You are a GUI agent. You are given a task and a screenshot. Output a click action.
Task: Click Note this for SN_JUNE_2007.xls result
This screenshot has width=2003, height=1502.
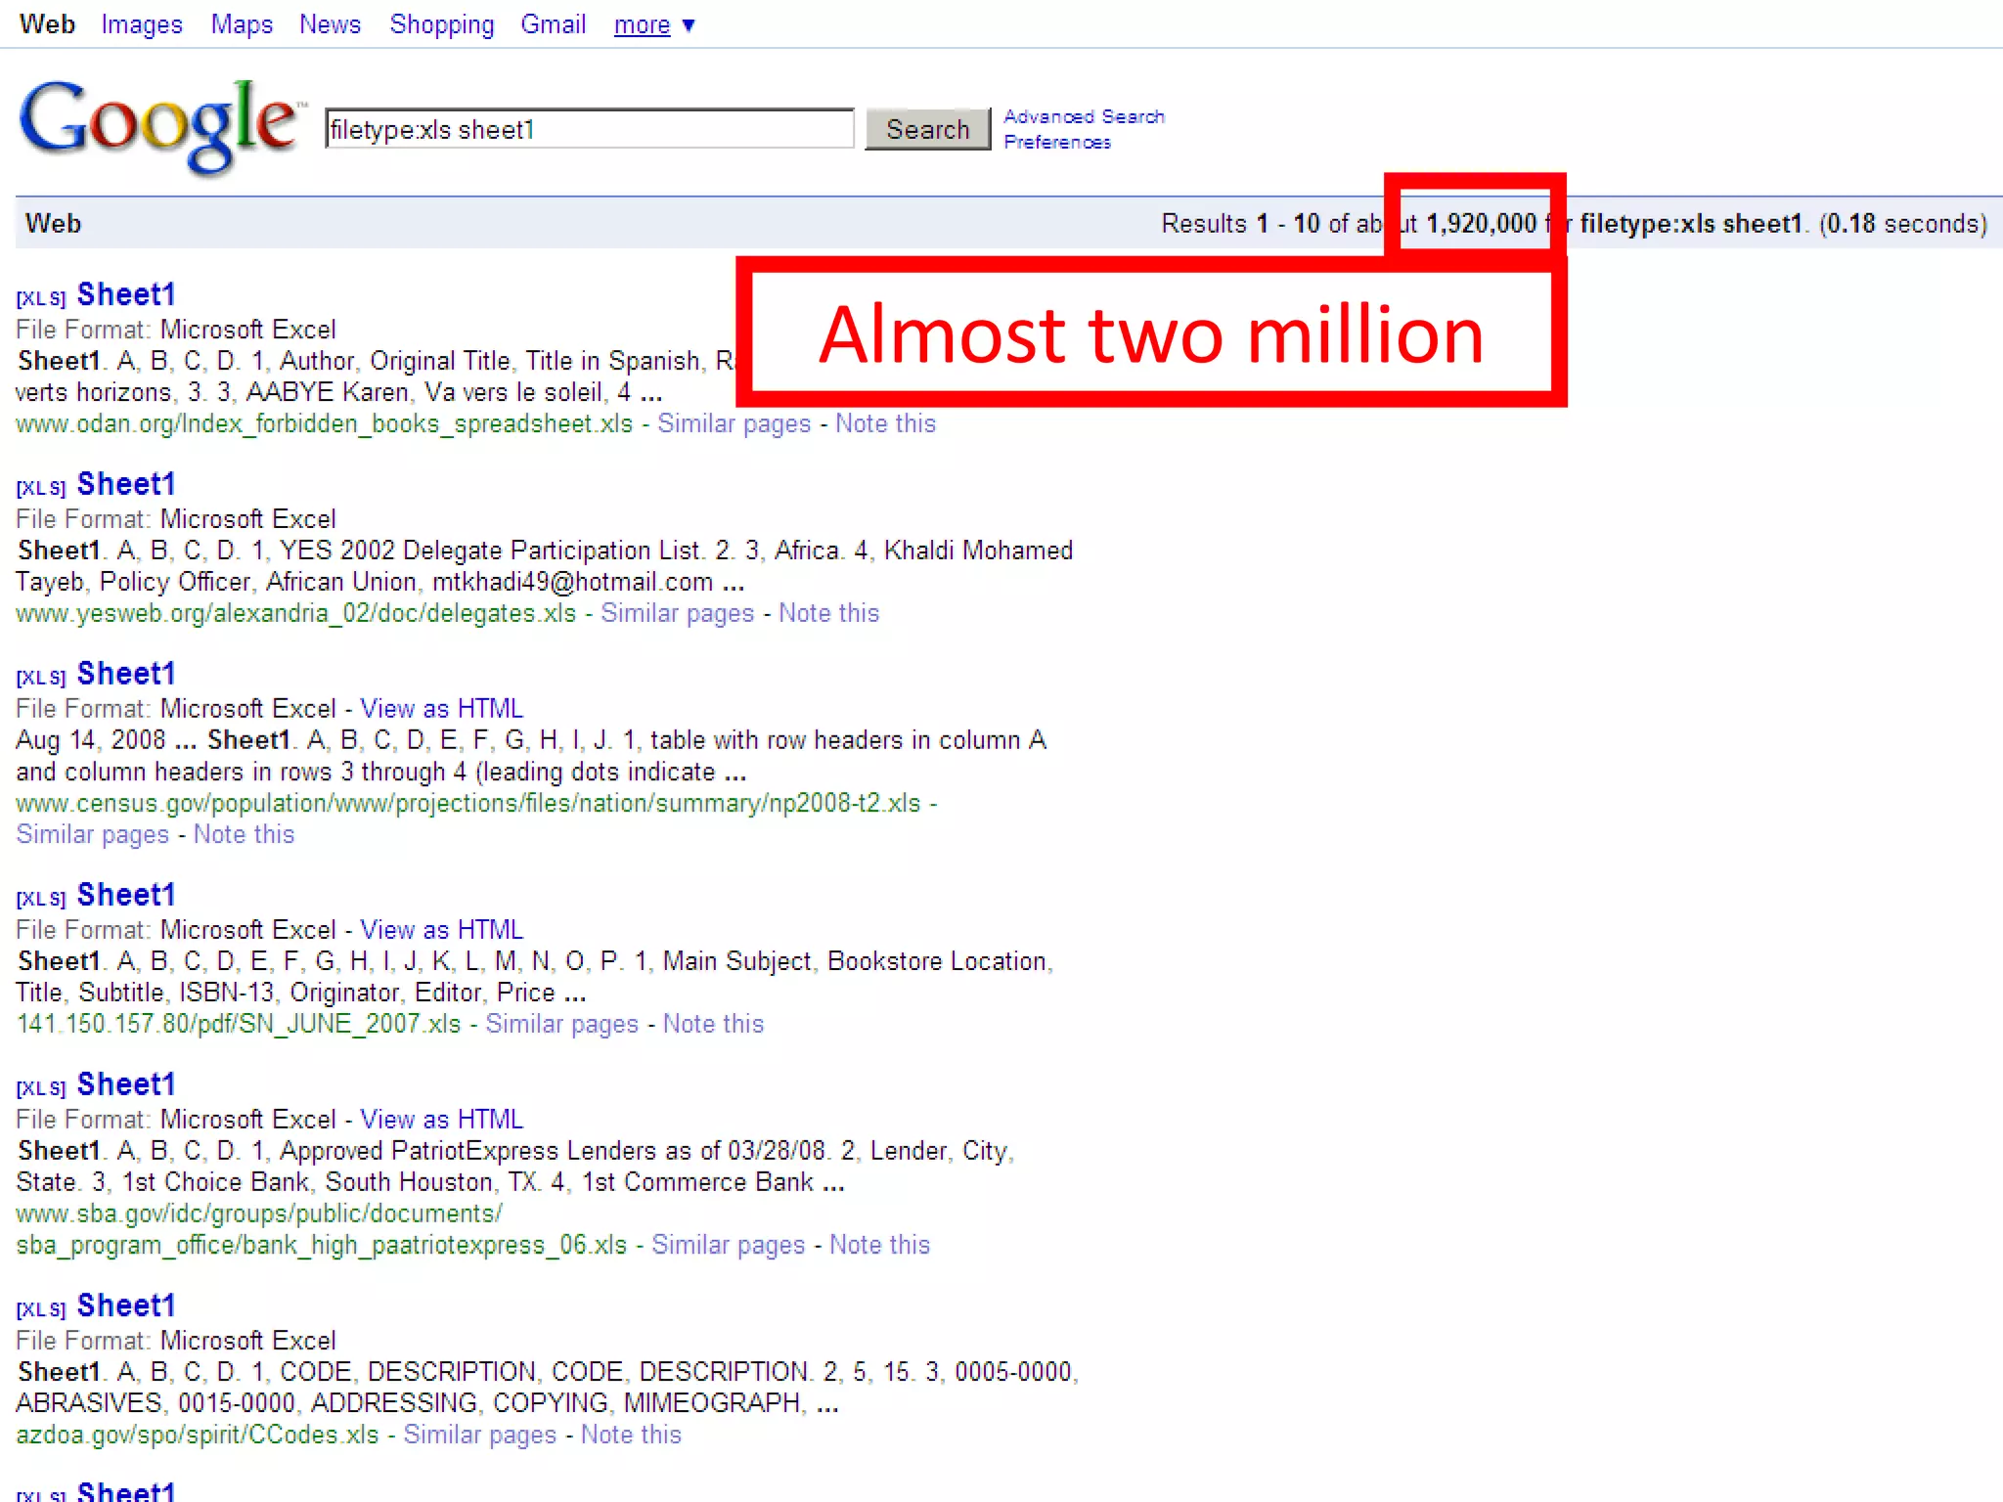(x=713, y=1024)
